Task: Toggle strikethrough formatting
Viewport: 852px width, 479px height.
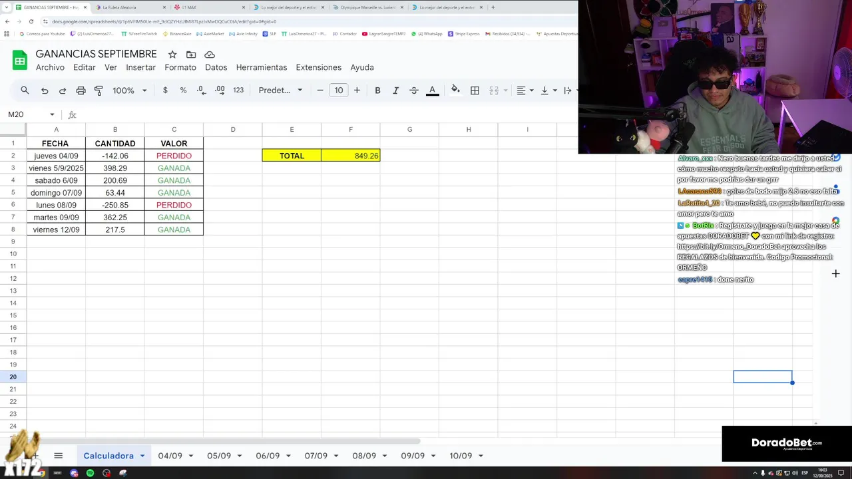Action: coord(413,90)
